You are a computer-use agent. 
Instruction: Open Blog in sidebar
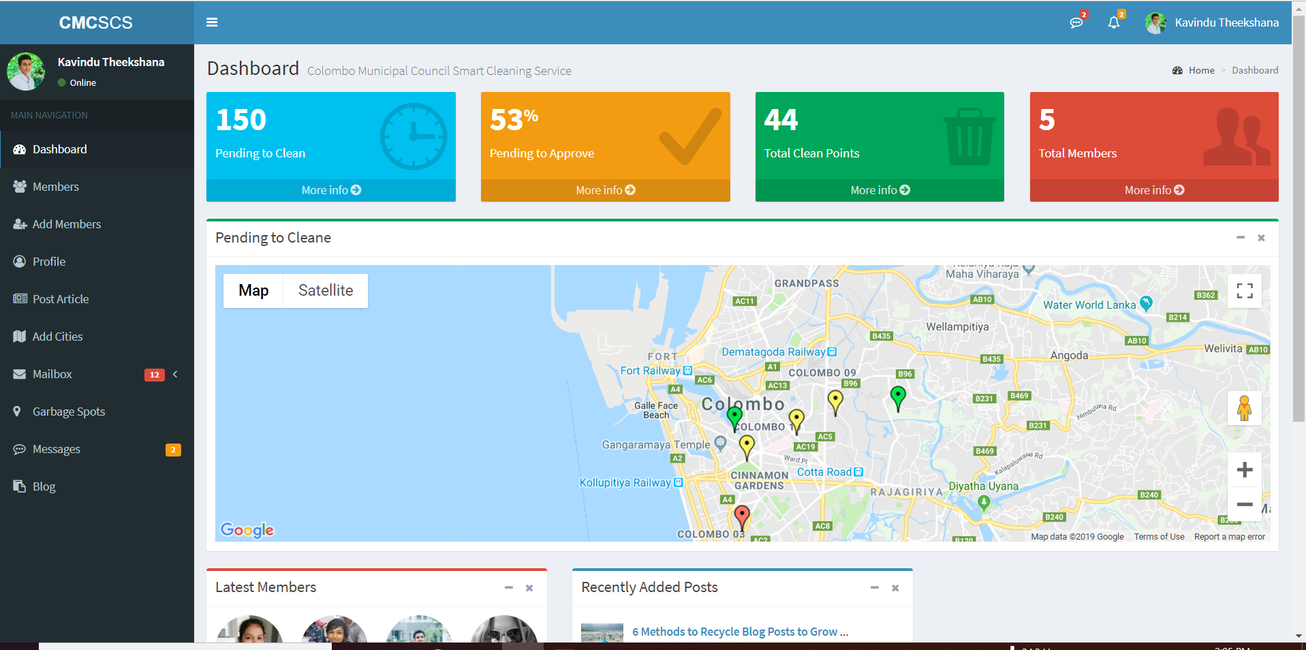click(97, 486)
